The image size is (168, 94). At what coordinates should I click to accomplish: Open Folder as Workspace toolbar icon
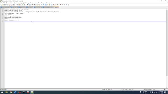[56, 5]
